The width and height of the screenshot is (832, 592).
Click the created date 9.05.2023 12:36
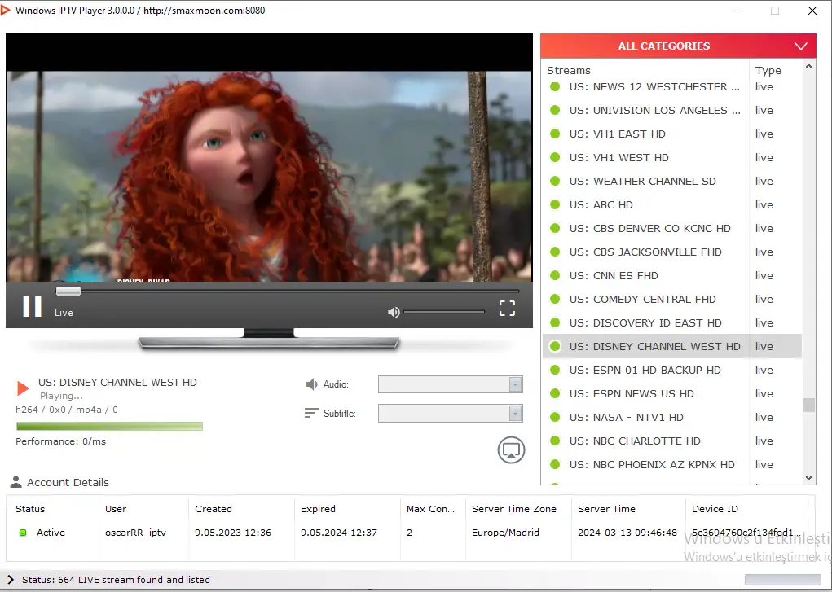[x=233, y=533]
